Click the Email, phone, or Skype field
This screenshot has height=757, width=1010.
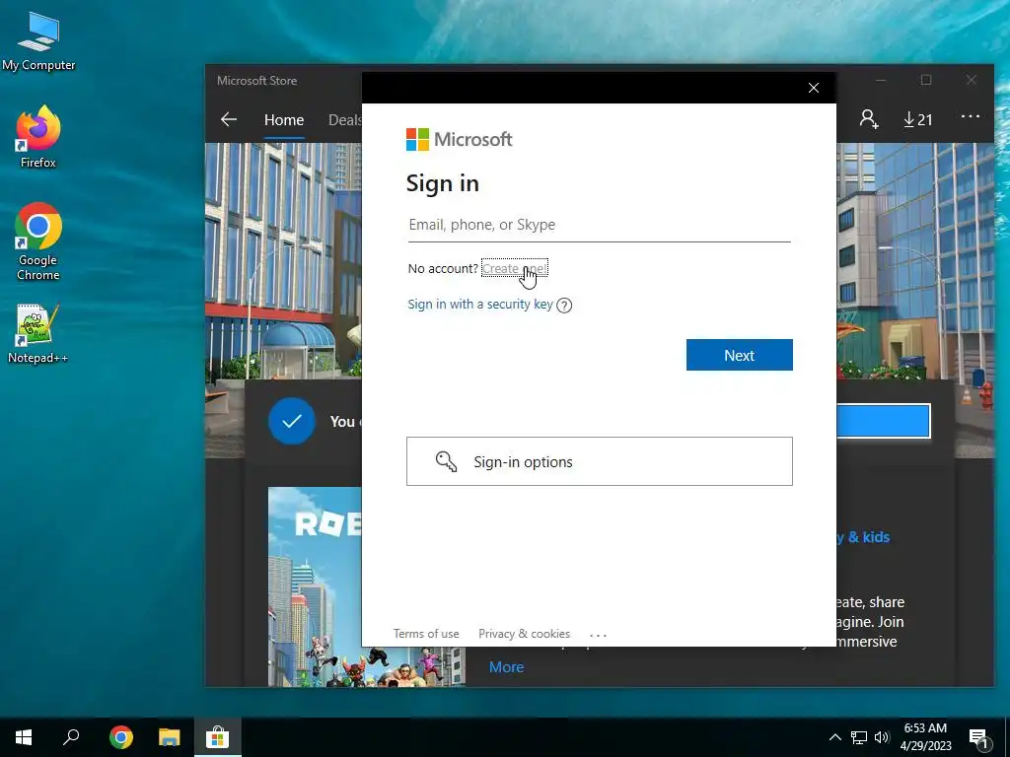coord(599,225)
